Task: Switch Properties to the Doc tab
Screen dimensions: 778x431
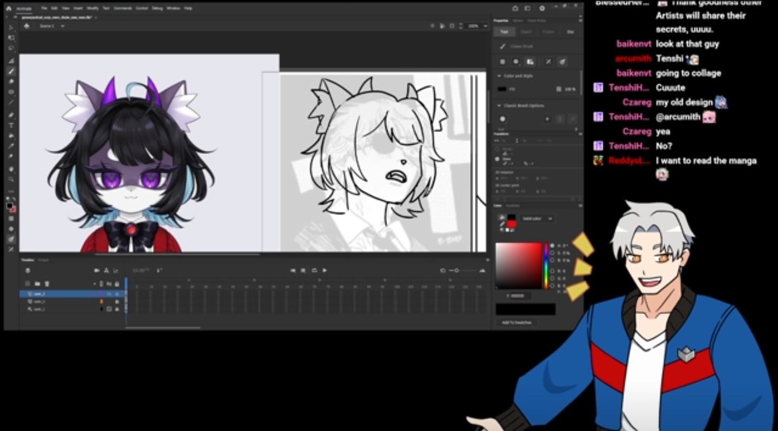Action: point(570,32)
